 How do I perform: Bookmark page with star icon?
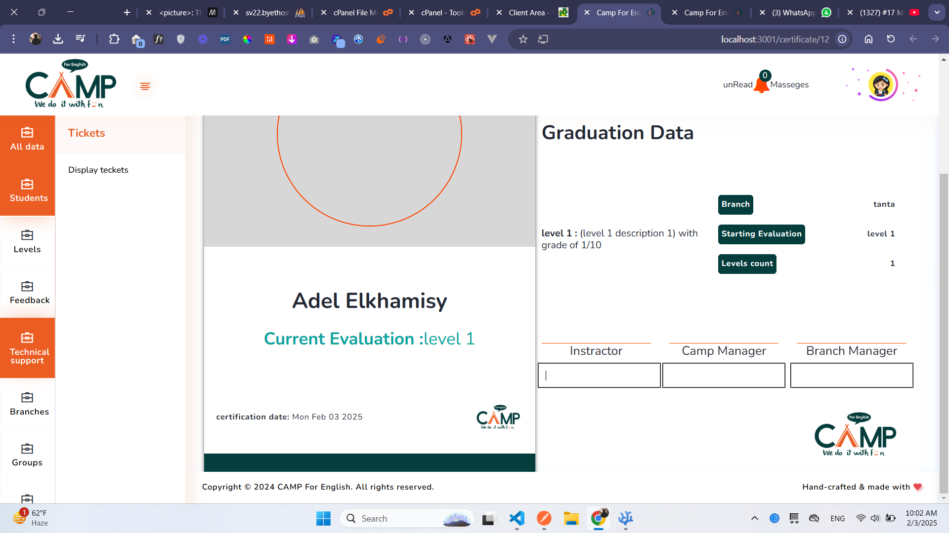coord(523,39)
